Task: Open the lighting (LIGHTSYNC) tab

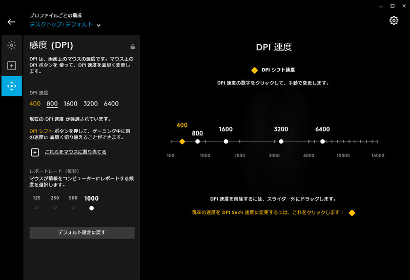Action: click(11, 45)
